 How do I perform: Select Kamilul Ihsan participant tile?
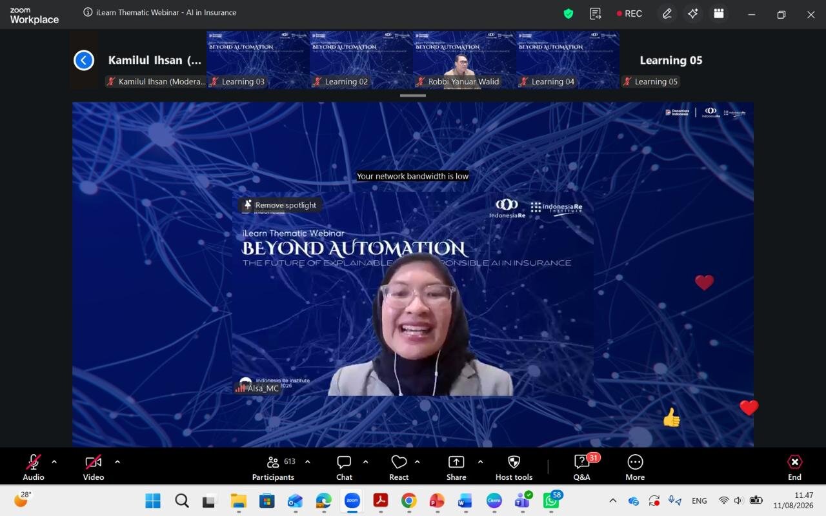coord(154,60)
